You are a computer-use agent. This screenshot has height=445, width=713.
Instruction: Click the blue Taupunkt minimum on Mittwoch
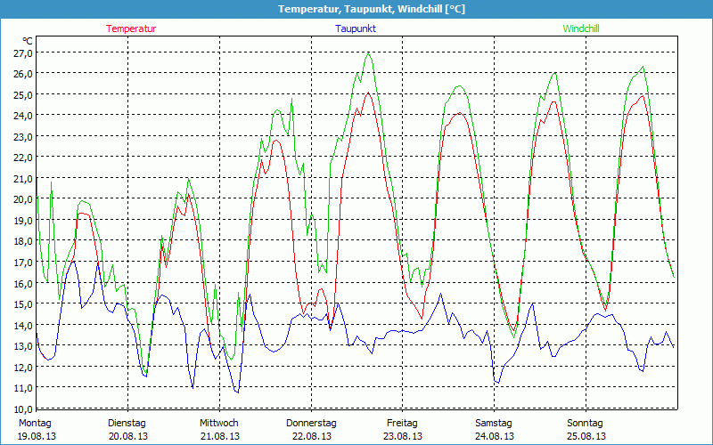[237, 392]
